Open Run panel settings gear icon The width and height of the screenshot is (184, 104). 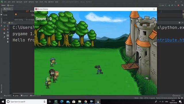click(179, 23)
